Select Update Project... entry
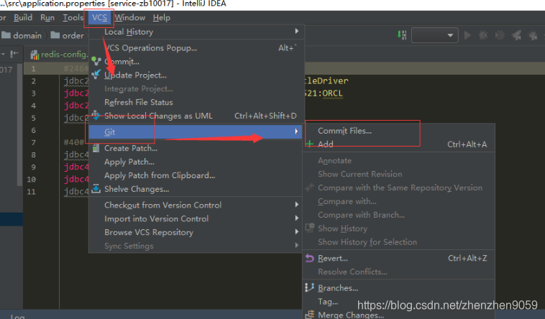Viewport: 545px width, 319px height. coord(196,75)
